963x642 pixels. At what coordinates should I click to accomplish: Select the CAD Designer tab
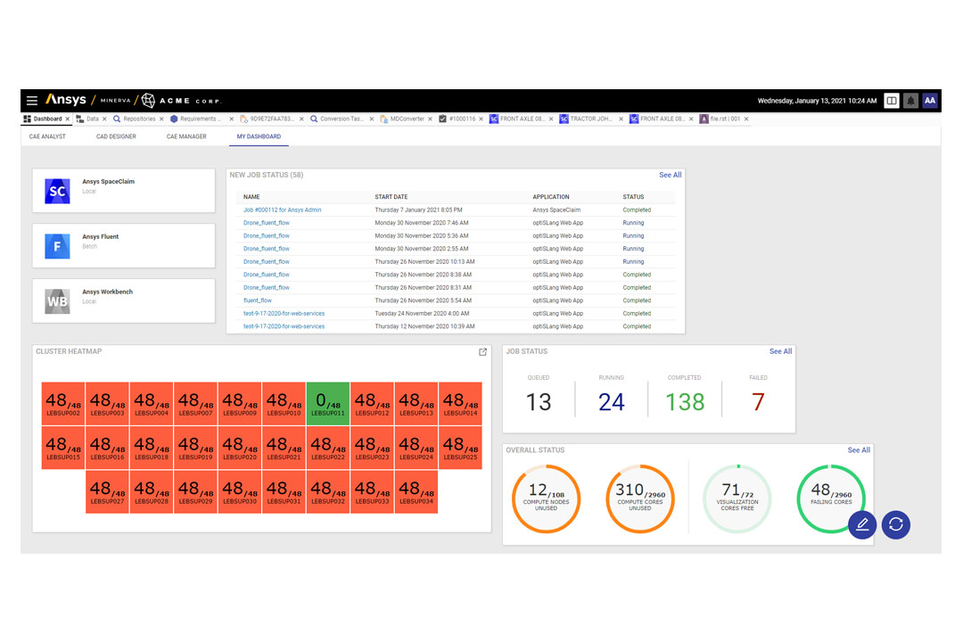[x=116, y=136]
